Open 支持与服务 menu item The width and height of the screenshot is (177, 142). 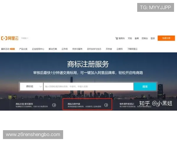click(x=77, y=49)
